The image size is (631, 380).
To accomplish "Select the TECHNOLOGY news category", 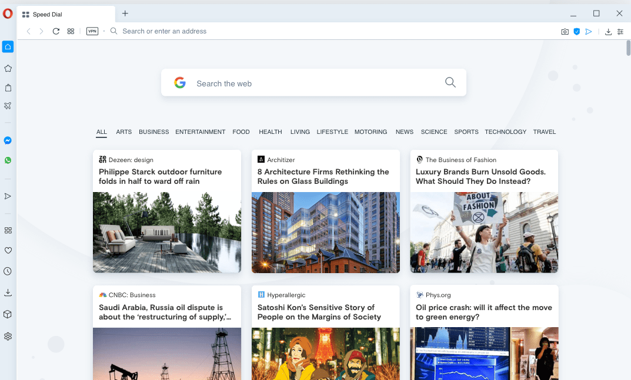I will [505, 132].
